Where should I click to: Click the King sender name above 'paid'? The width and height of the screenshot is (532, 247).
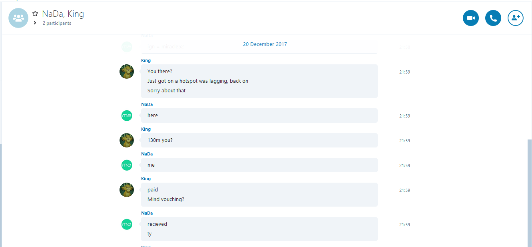coord(146,179)
